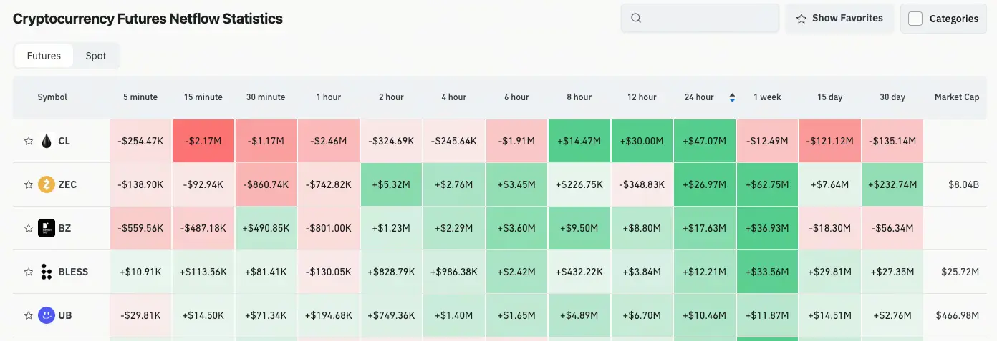Screen dimensions: 997x341
Task: Select the +$9.50M cell for BZ
Action: click(579, 228)
